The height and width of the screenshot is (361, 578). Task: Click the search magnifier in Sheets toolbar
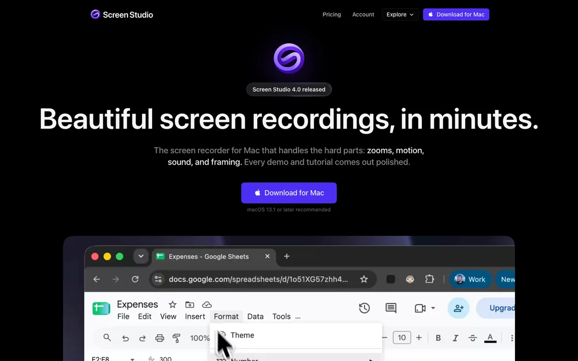click(x=107, y=338)
